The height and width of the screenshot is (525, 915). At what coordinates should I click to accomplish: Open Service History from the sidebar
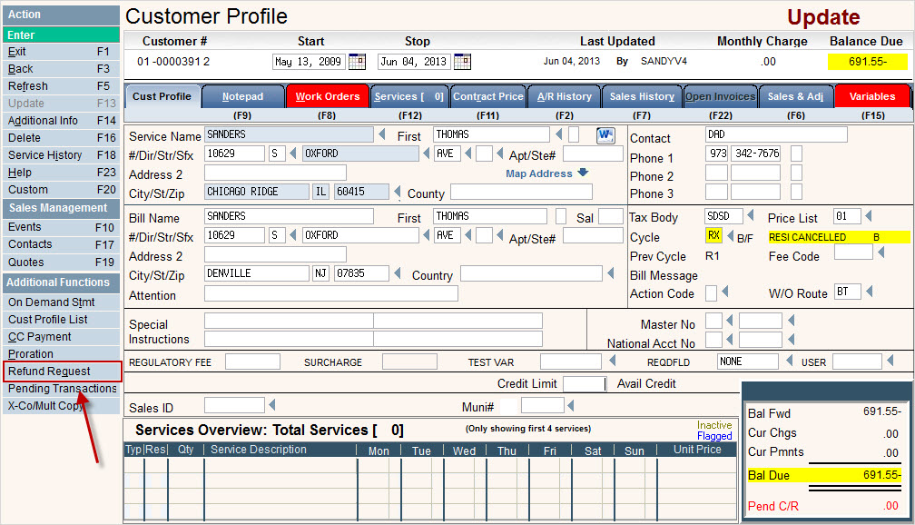pyautogui.click(x=62, y=154)
